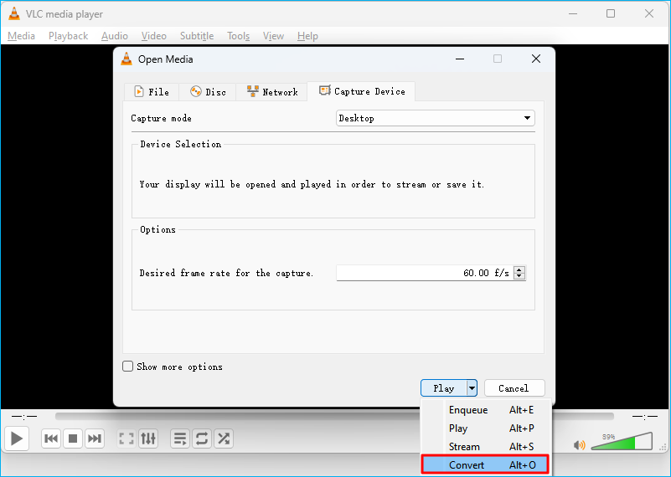Screen dimensions: 671x477
Task: Choose Convert from the dropdown menu
Action: click(485, 464)
